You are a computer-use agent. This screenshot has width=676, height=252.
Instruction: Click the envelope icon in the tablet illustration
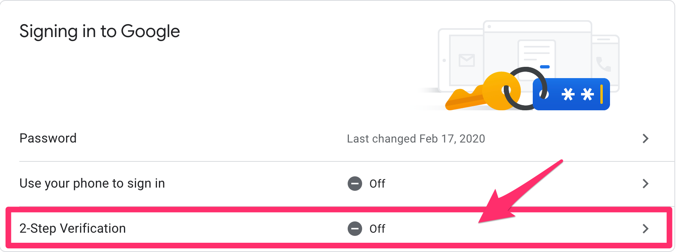click(467, 60)
